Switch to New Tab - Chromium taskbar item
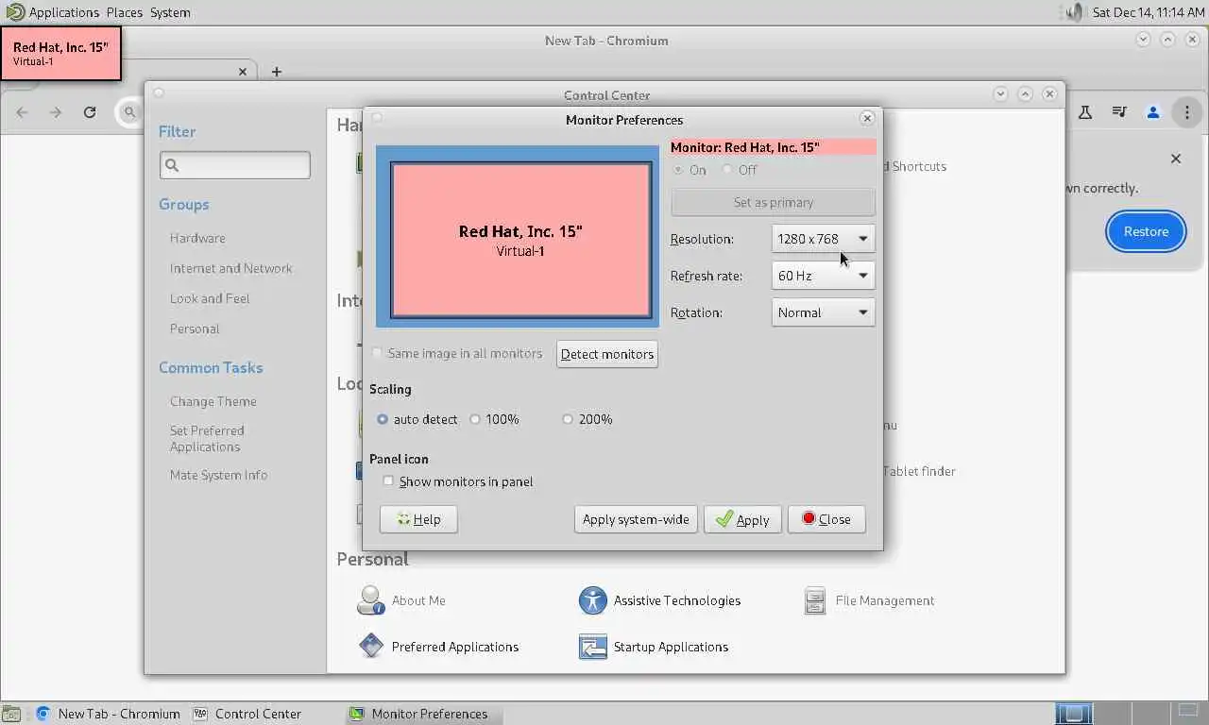The image size is (1209, 725). (x=109, y=714)
